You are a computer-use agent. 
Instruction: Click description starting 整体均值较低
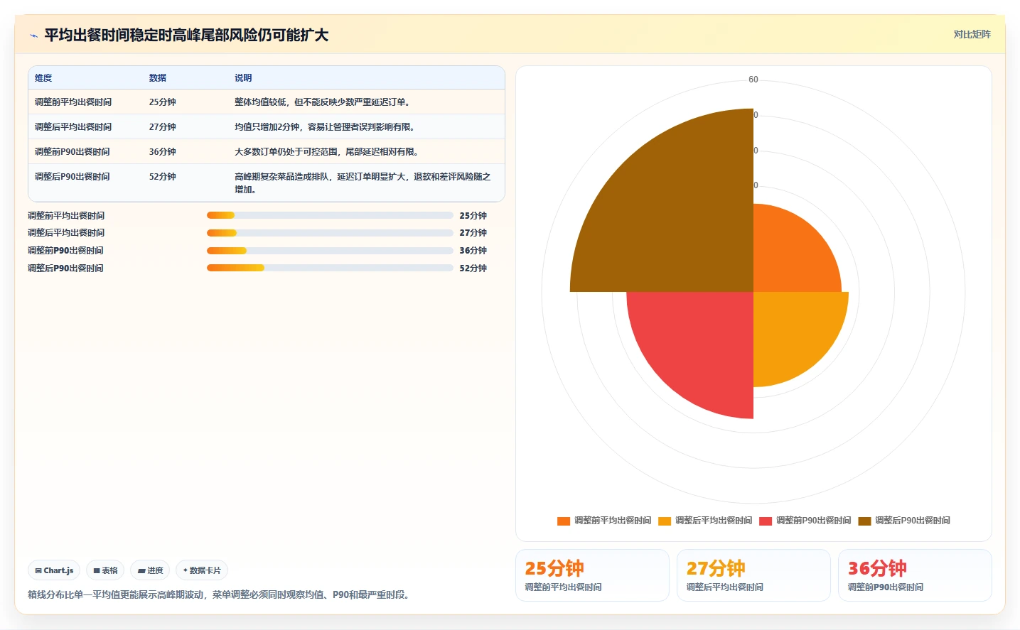[324, 102]
